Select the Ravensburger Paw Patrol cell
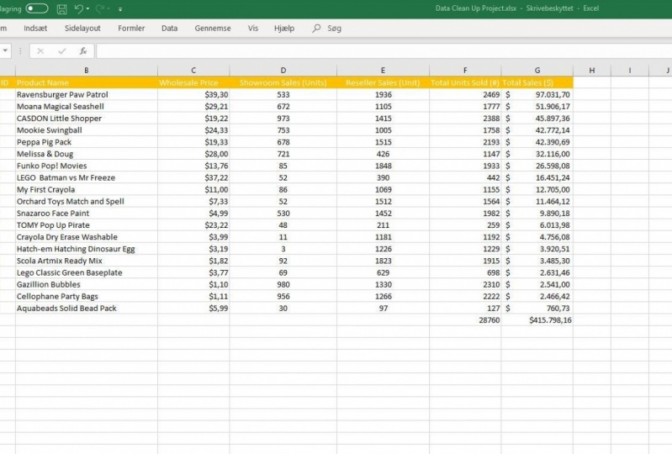This screenshot has height=454, width=672. coord(87,95)
